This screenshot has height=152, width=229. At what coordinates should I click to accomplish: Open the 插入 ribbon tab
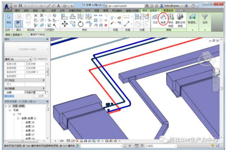click(x=44, y=10)
